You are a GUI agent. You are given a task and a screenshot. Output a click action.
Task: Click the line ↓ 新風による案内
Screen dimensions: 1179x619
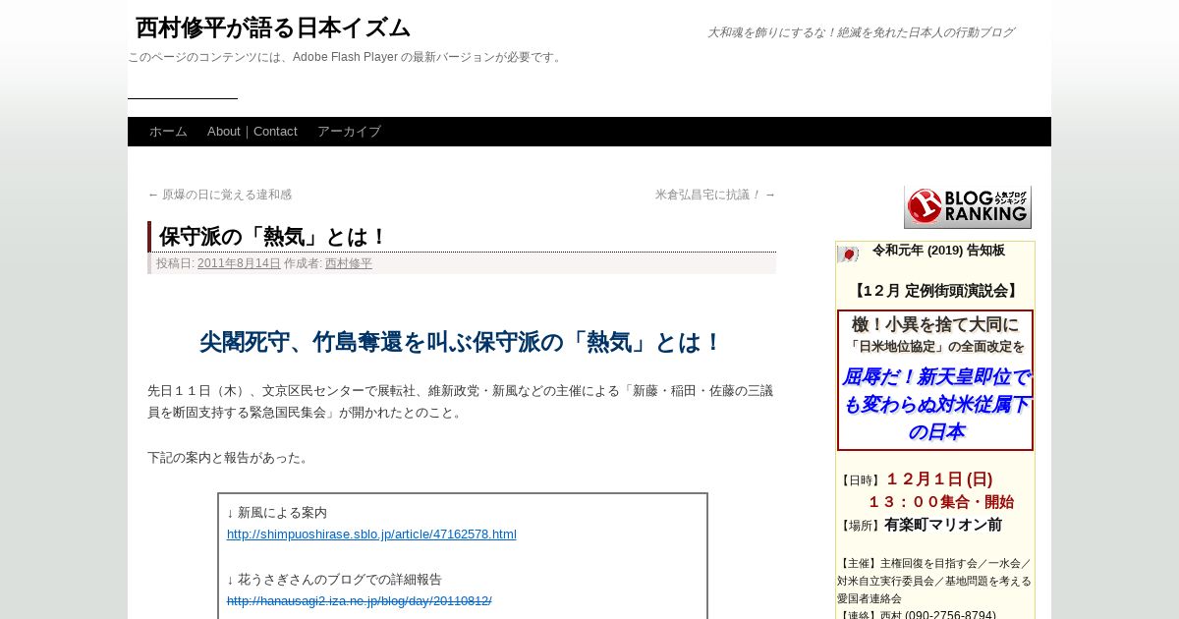pos(277,513)
